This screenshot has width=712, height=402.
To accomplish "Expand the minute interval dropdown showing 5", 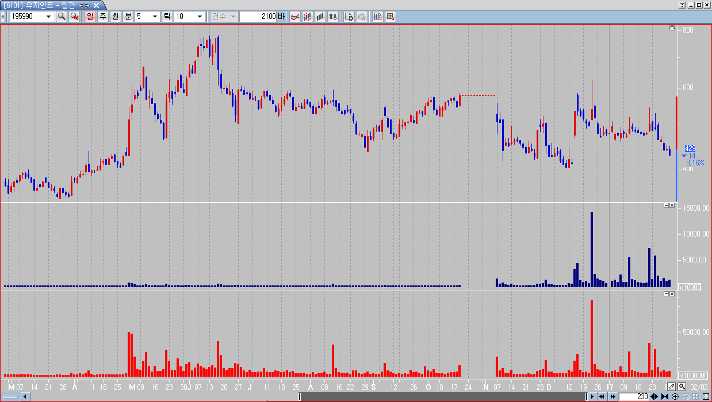I will click(x=155, y=17).
